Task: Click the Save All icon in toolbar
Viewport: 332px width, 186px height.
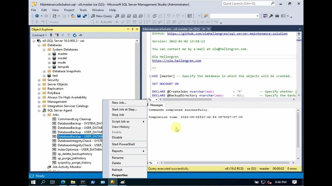Action: click(85, 16)
